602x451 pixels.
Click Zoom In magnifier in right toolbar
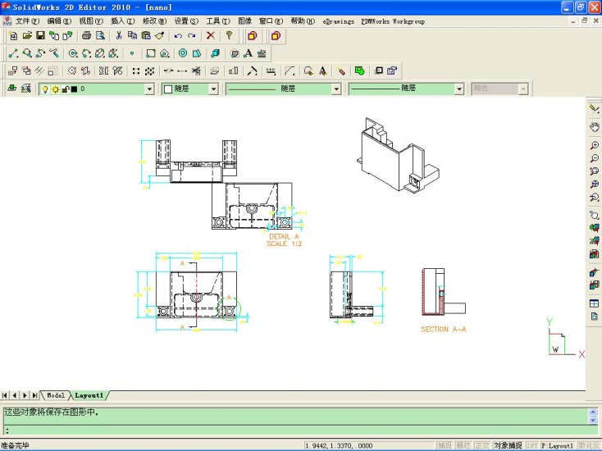click(x=595, y=145)
